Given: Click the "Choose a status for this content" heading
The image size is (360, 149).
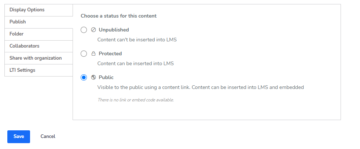Looking at the screenshot, I should point(118,16).
